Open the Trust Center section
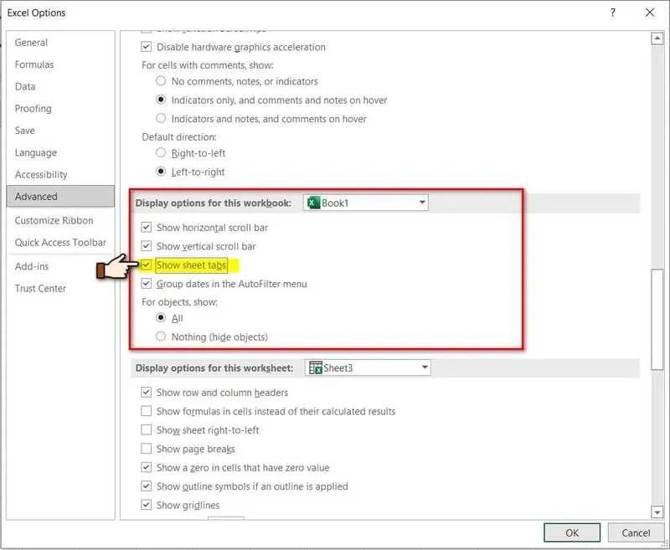Image resolution: width=670 pixels, height=550 pixels. pyautogui.click(x=42, y=288)
